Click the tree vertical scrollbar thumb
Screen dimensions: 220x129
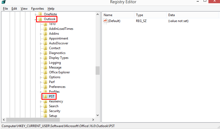pyautogui.click(x=98, y=71)
